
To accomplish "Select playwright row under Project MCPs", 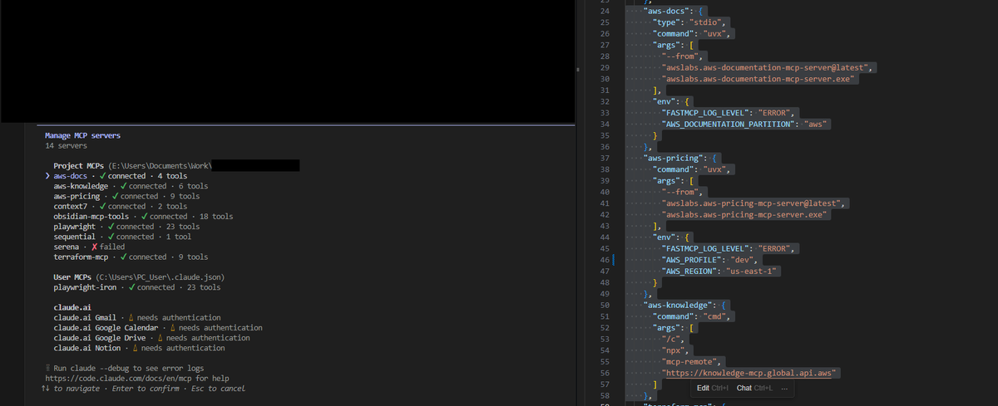I will pyautogui.click(x=126, y=227).
